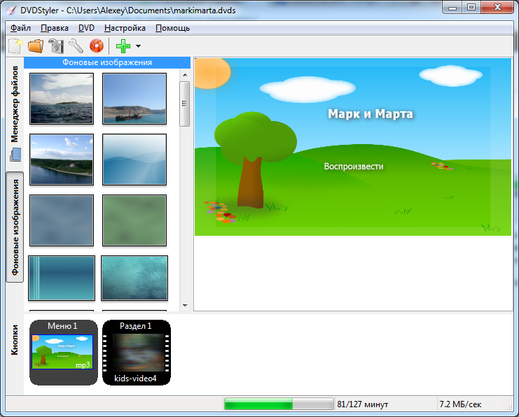Click the backgrounds list scroll down arrow
Image resolution: width=519 pixels, height=417 pixels.
pos(185,306)
